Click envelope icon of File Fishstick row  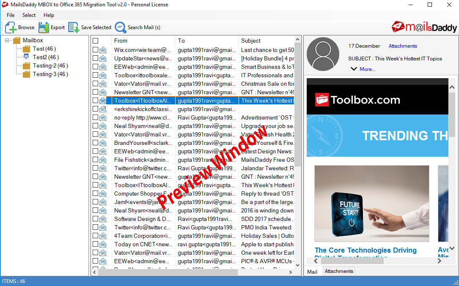(103, 160)
